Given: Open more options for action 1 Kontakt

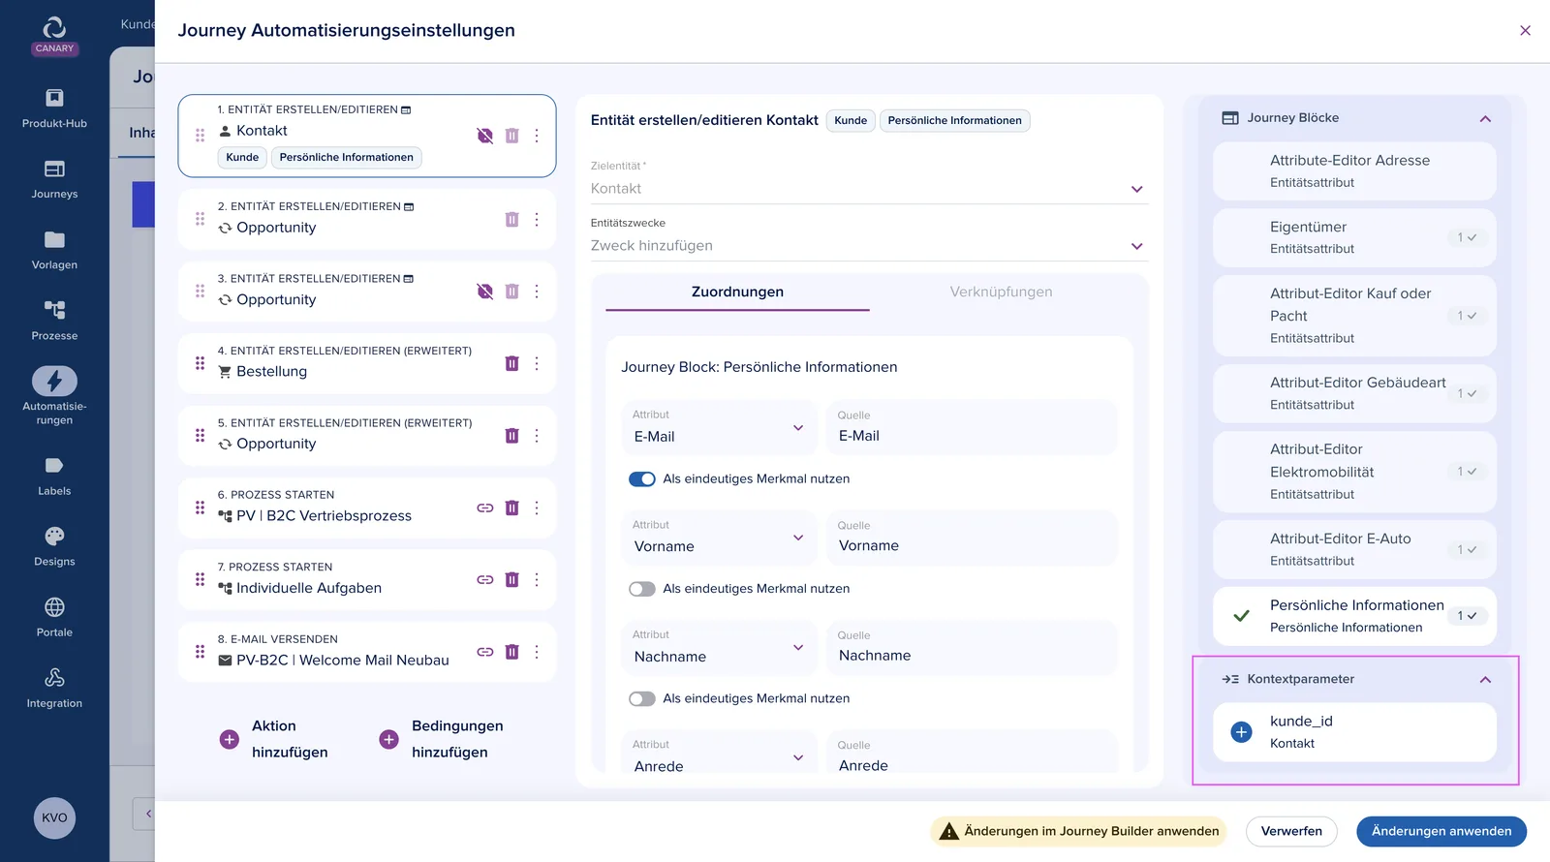Looking at the screenshot, I should pos(537,136).
